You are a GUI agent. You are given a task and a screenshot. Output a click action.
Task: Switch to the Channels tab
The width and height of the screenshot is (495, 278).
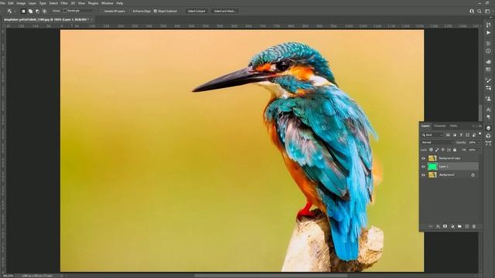pos(440,126)
